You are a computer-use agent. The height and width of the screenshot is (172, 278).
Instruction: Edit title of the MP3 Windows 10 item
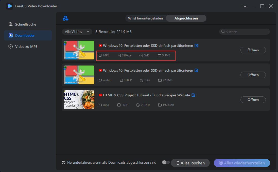[196, 46]
